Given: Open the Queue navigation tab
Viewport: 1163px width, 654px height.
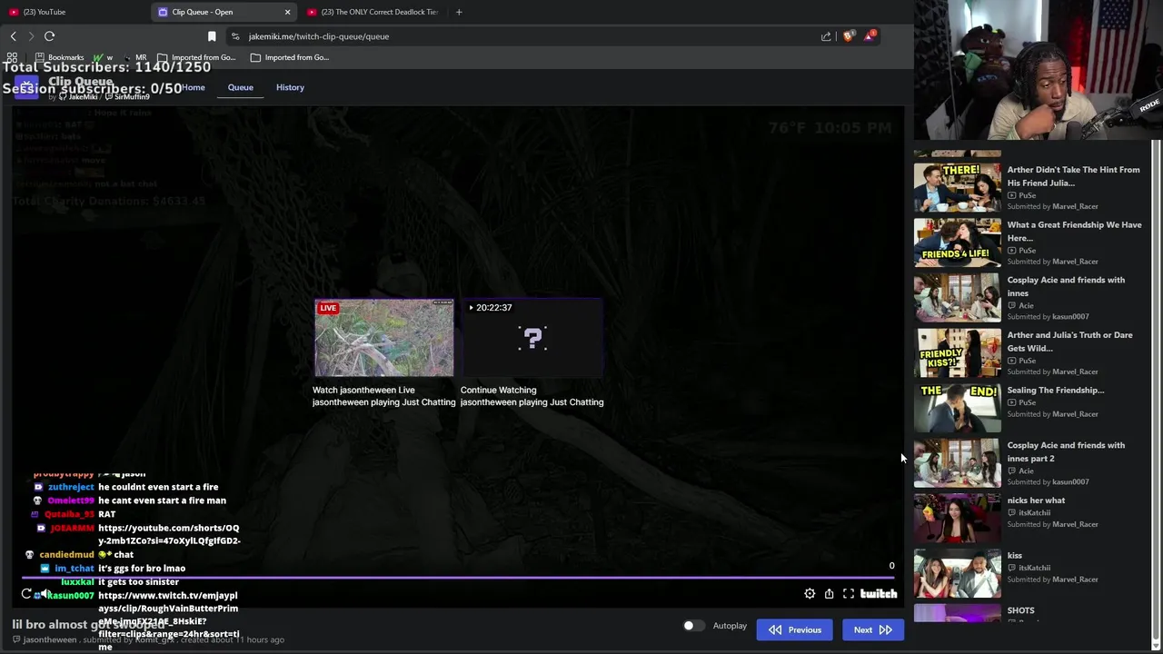Looking at the screenshot, I should 241,87.
